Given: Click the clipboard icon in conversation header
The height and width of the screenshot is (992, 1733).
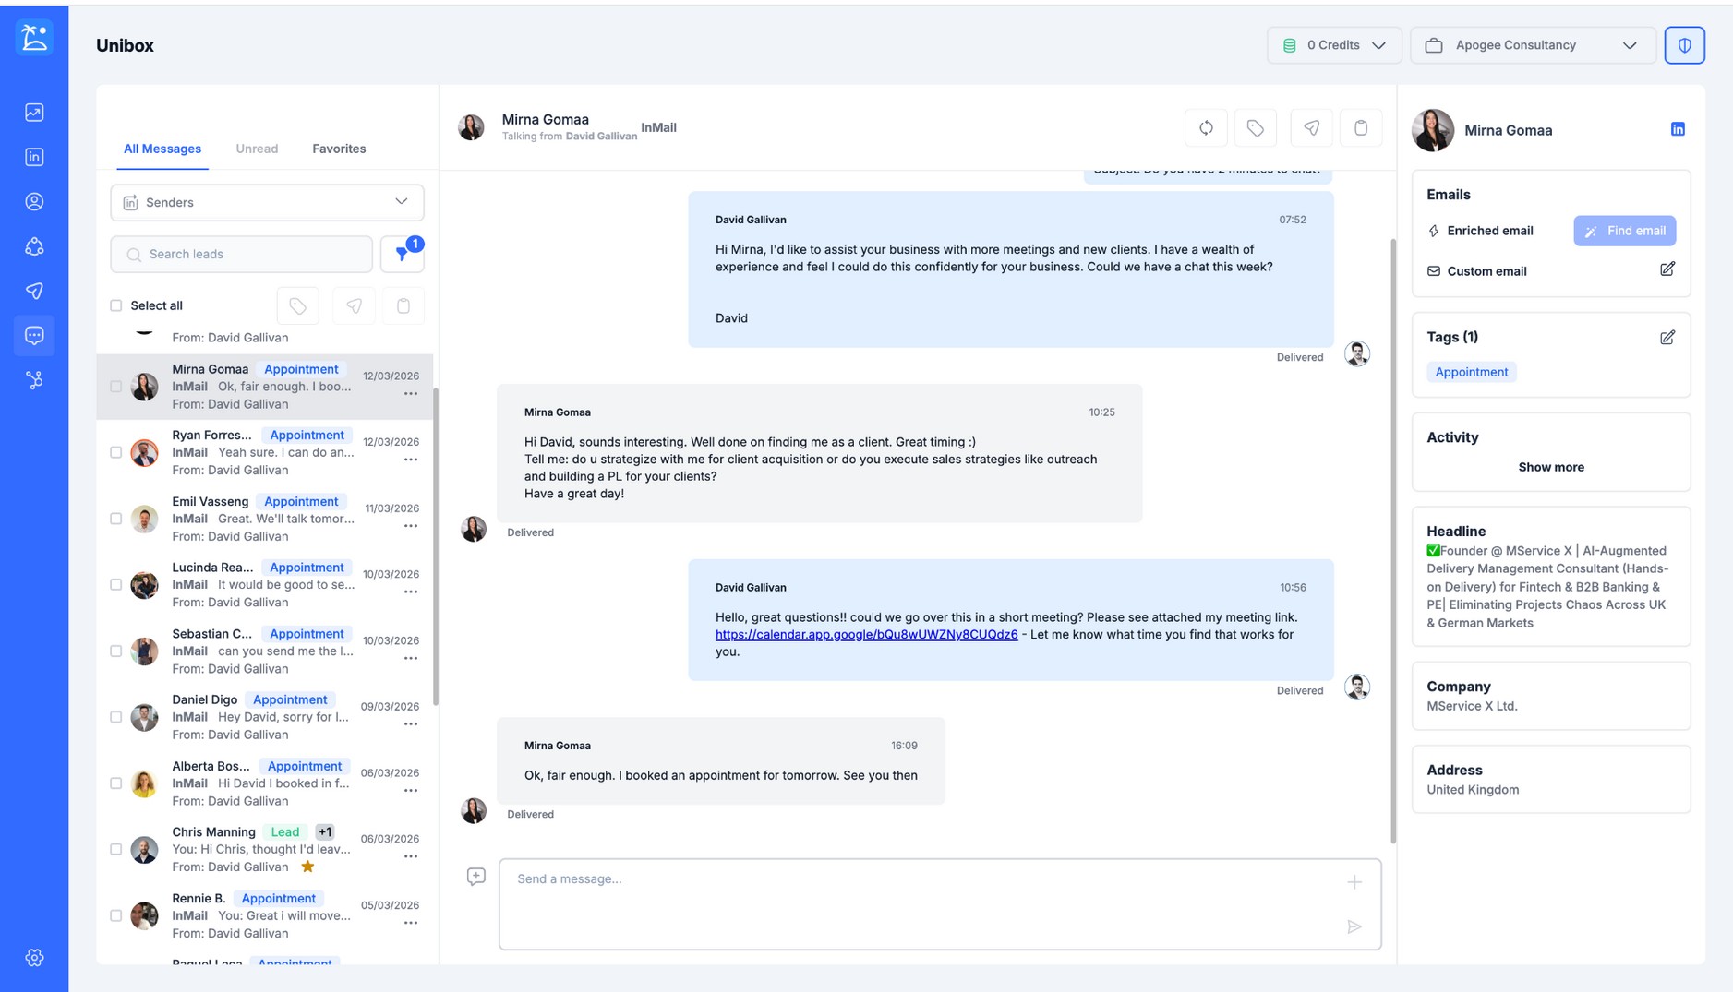Looking at the screenshot, I should 1361,128.
